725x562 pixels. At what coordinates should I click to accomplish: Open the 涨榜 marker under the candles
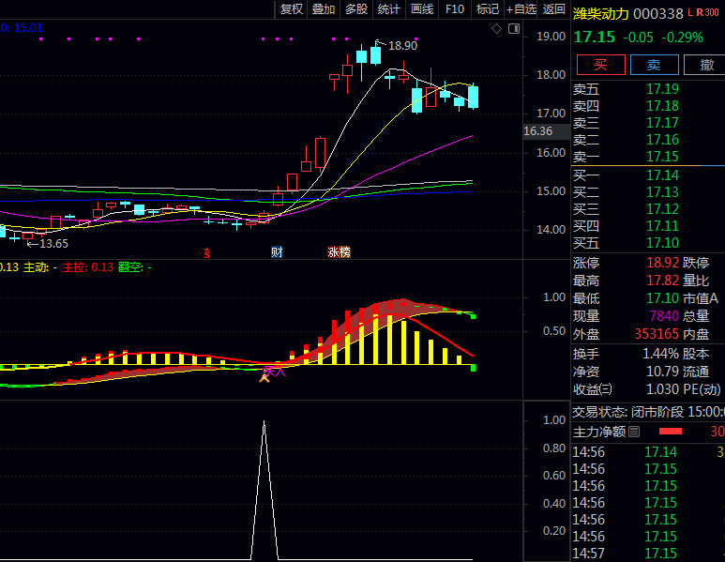pyautogui.click(x=338, y=251)
